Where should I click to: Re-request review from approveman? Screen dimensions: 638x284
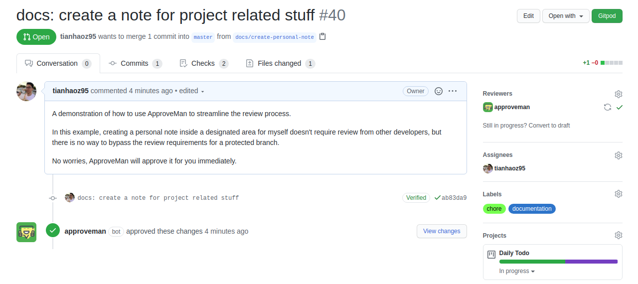607,107
